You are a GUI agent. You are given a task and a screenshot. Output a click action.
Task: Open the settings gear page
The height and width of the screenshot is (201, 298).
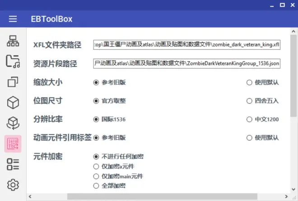[13, 185]
